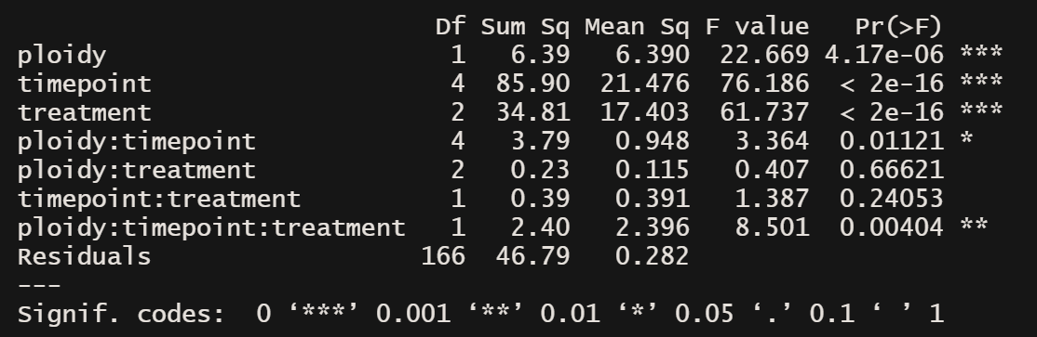This screenshot has height=337, width=1037.
Task: Click the Sum Sq column header
Action: (525, 28)
